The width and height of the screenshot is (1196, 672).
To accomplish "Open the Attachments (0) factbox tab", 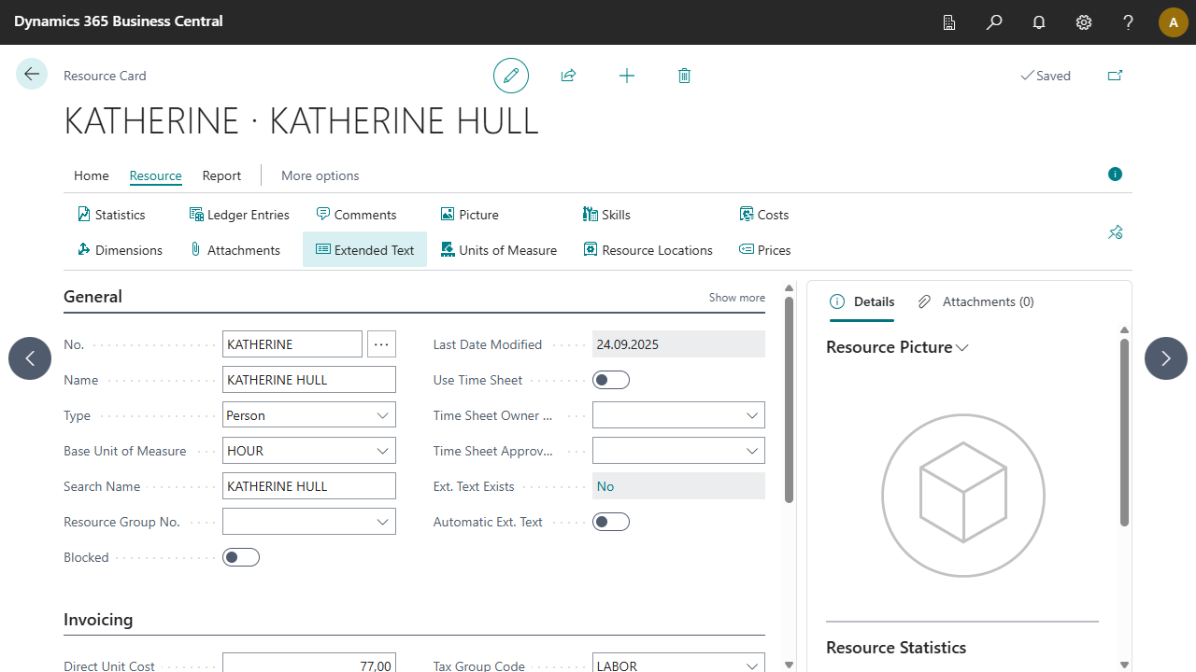I will click(976, 301).
